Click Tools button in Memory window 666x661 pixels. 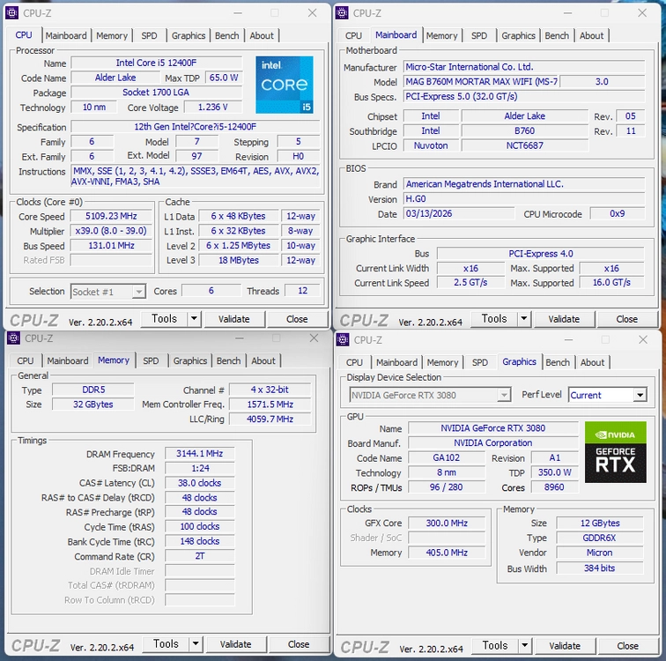pyautogui.click(x=166, y=644)
